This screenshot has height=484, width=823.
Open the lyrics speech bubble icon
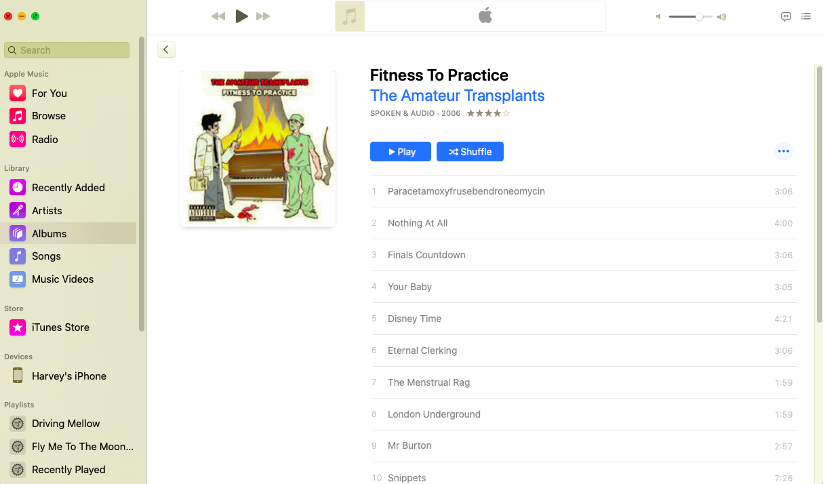(786, 16)
